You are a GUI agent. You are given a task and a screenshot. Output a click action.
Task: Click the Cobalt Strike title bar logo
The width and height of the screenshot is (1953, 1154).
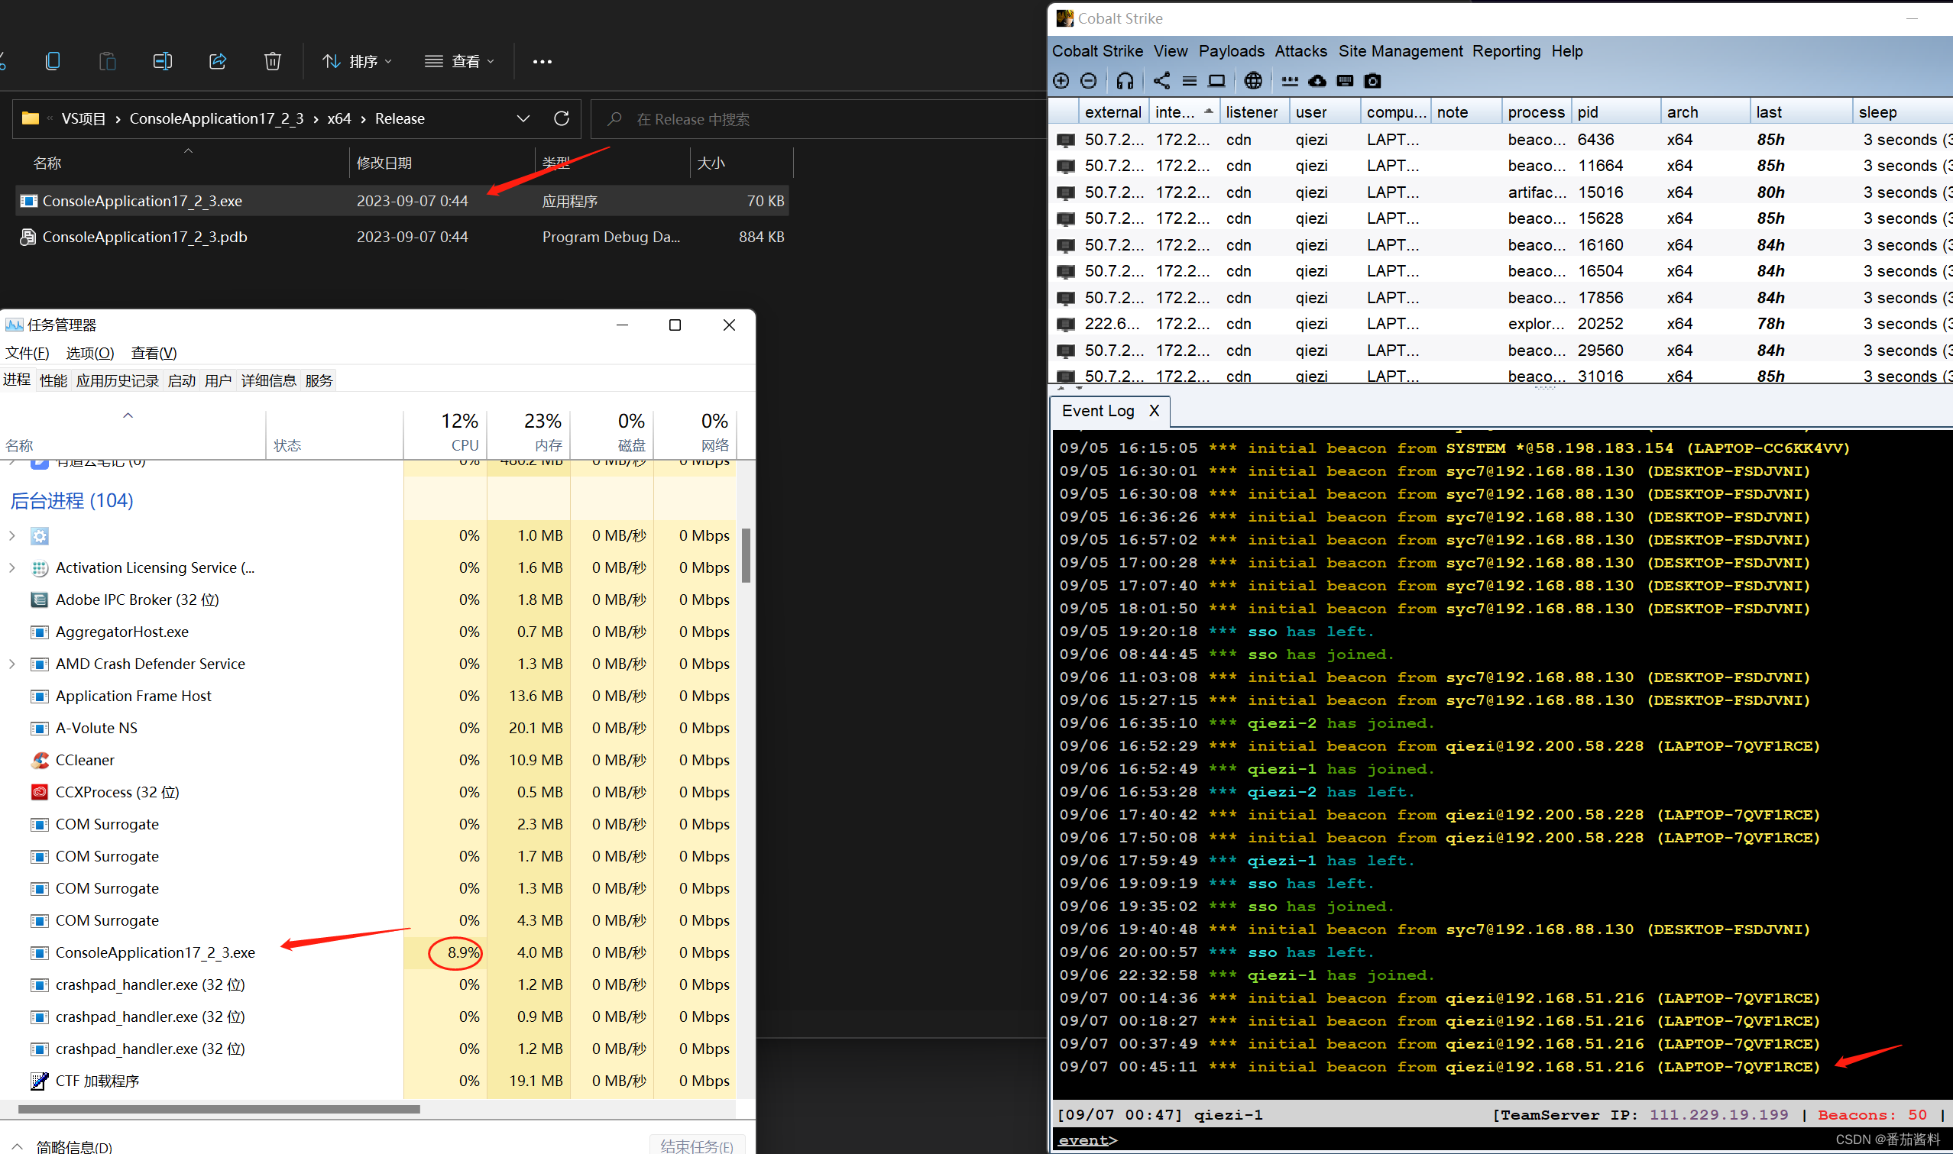(1064, 18)
